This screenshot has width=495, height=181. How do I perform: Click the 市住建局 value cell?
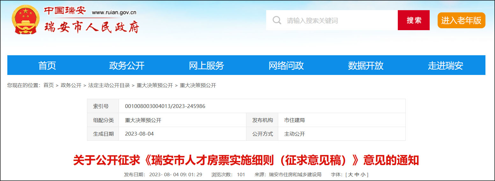pos(342,120)
